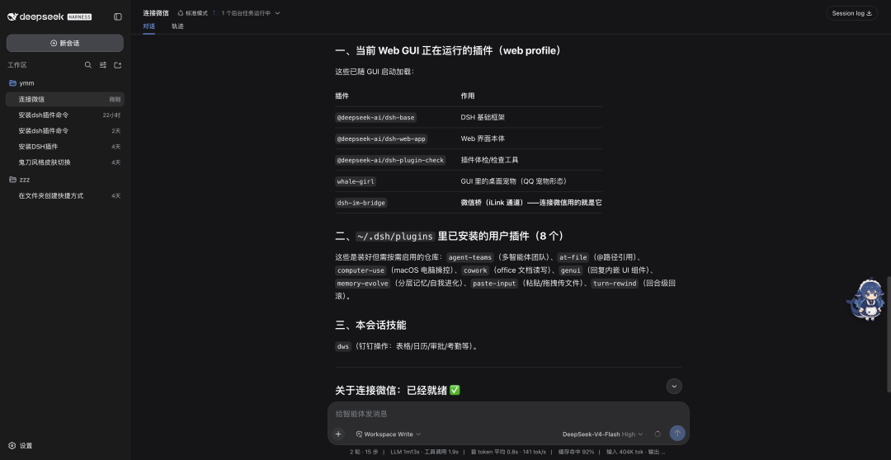Viewport: 891px width, 460px height.
Task: Switch to the 对话 tab
Action: (x=148, y=26)
